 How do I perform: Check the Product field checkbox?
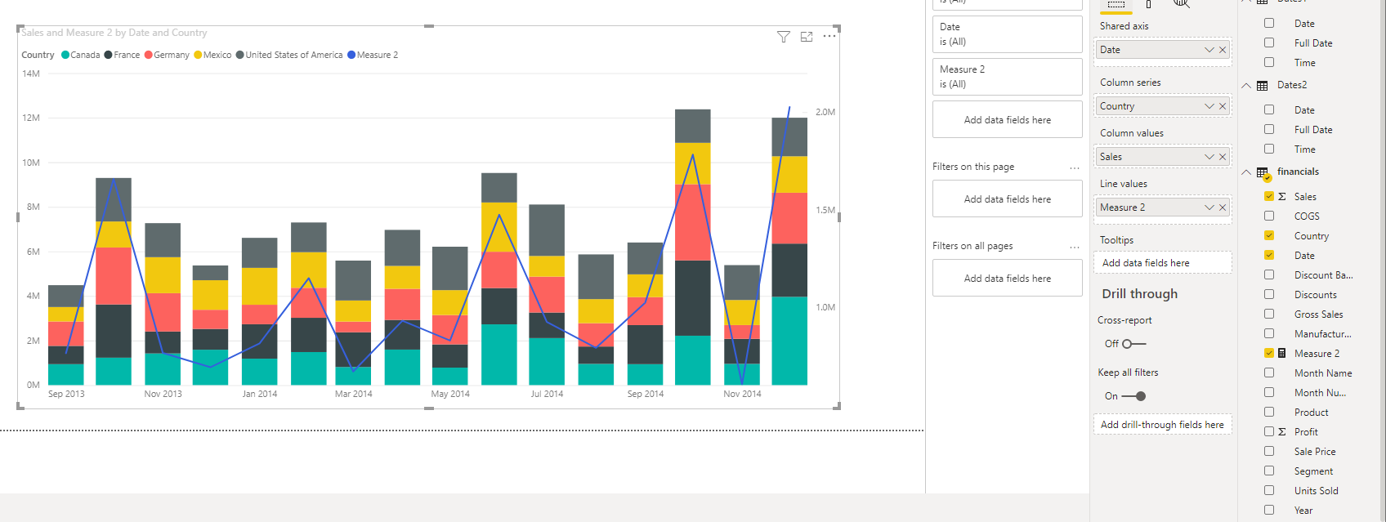1269,412
